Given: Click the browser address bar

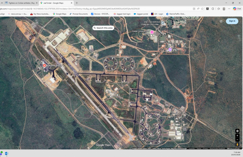Looking at the screenshot, I should point(94,9).
